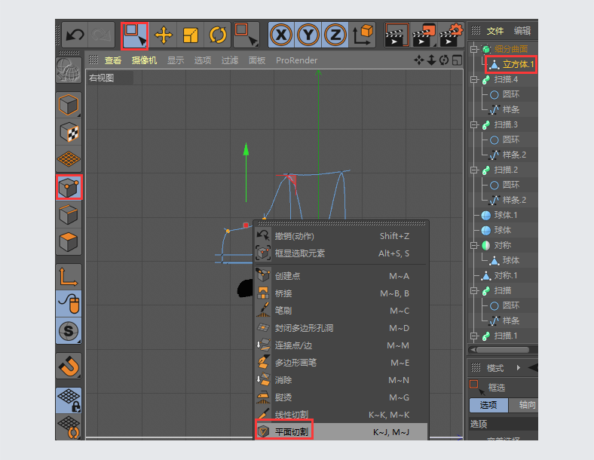Select the highlighted live selection tool
The image size is (594, 460).
135,35
